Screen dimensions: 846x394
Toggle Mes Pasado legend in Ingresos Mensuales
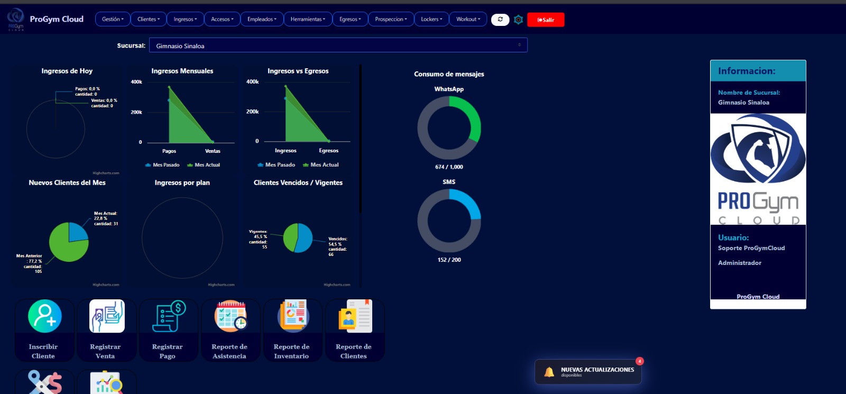pyautogui.click(x=162, y=165)
